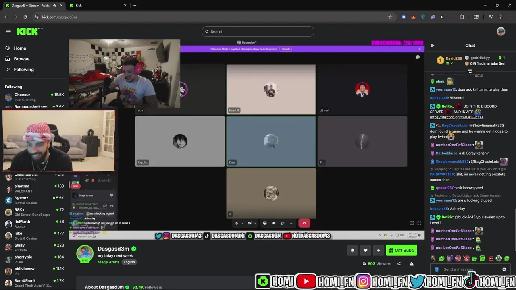Open Sway channel in the sidebar

(x=34, y=247)
